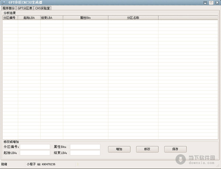The height and width of the screenshot is (169, 221).
Task: Click the 保存 button
Action: tap(175, 149)
